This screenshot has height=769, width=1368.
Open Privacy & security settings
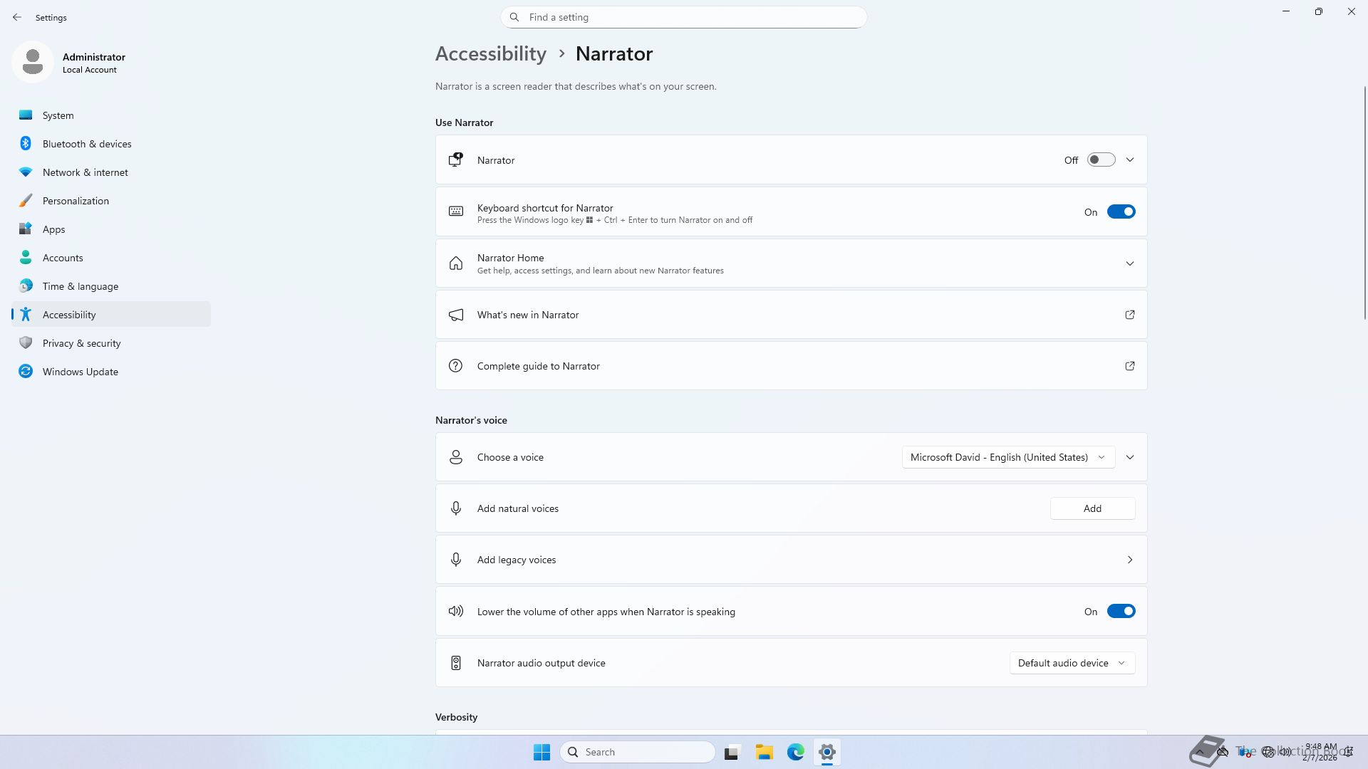[x=81, y=343]
